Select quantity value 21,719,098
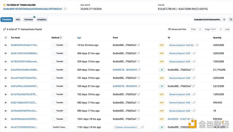Viewport: 233px width, 132px height. pyautogui.click(x=219, y=70)
